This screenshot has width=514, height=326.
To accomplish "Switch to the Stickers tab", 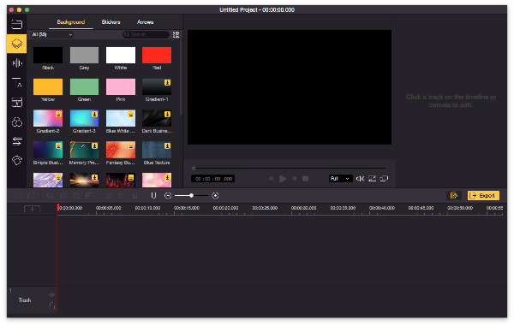I will pos(111,22).
